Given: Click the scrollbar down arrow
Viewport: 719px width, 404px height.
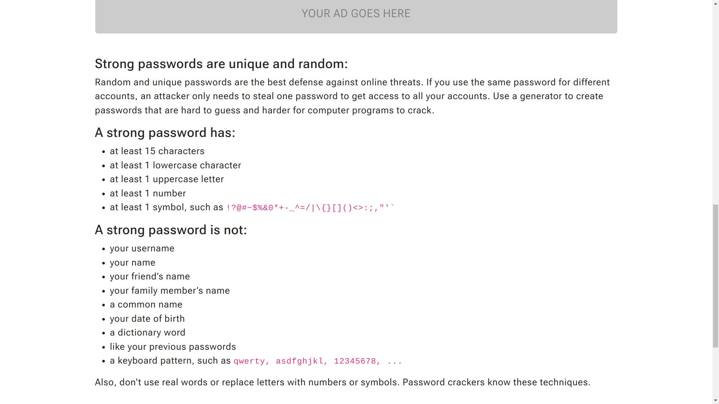Looking at the screenshot, I should [715, 401].
